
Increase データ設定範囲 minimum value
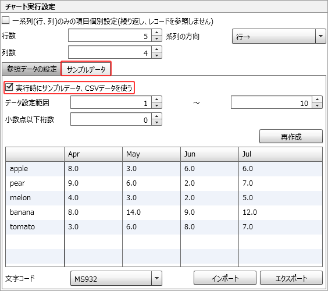pos(156,100)
